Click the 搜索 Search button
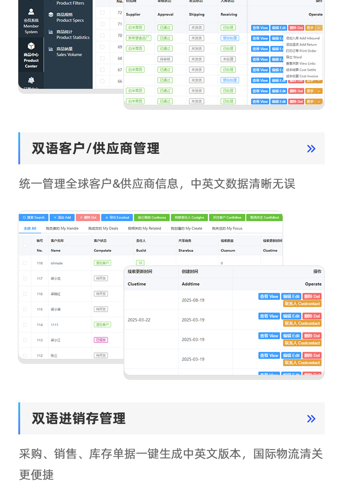Image resolution: width=343 pixels, height=493 pixels. [x=33, y=217]
